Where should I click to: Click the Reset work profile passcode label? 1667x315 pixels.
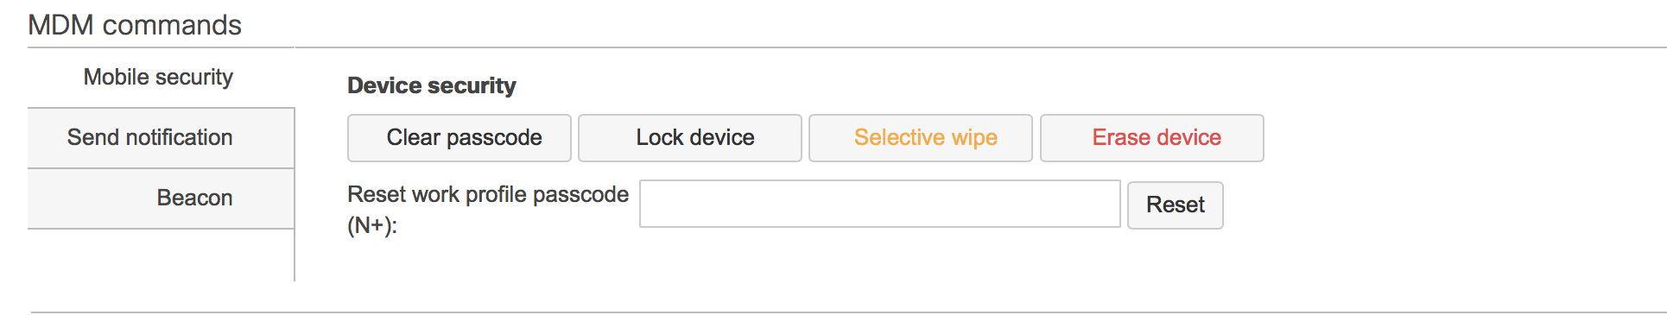[488, 210]
